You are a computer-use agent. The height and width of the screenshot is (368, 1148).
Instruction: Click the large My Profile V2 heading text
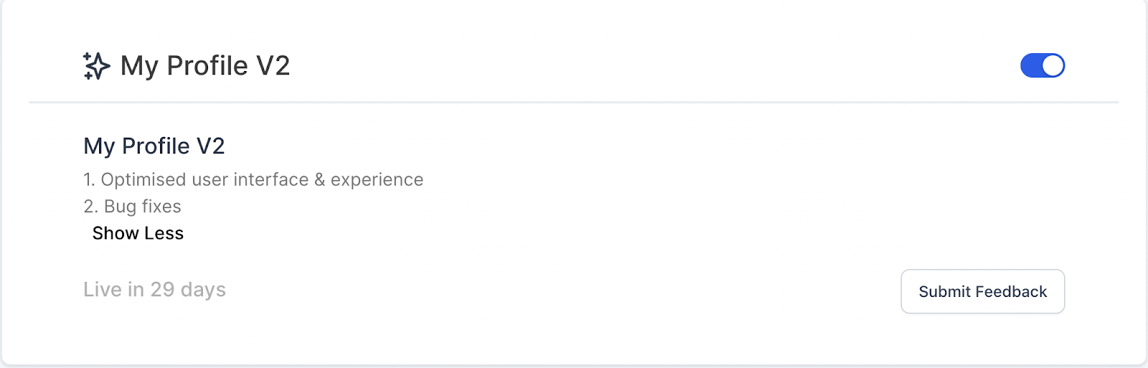click(205, 66)
